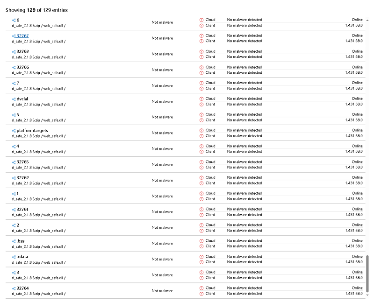
Task: Select the 32762 entry name
Action: tap(22, 178)
